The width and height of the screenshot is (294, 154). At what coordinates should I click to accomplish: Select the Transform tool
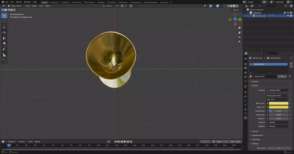(x=4, y=43)
